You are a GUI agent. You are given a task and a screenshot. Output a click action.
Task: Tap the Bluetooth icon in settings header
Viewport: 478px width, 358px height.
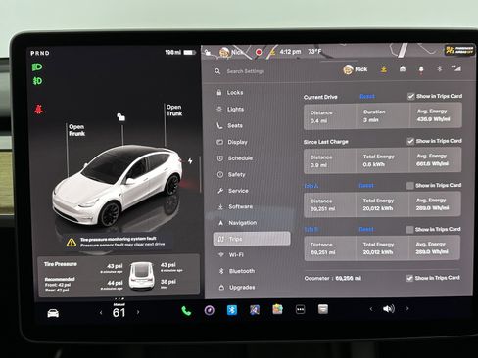tap(440, 68)
